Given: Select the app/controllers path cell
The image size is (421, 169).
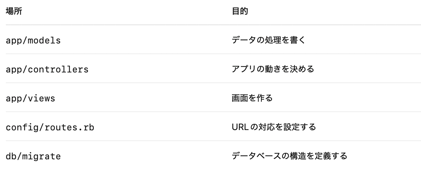Looking at the screenshot, I should tap(47, 69).
